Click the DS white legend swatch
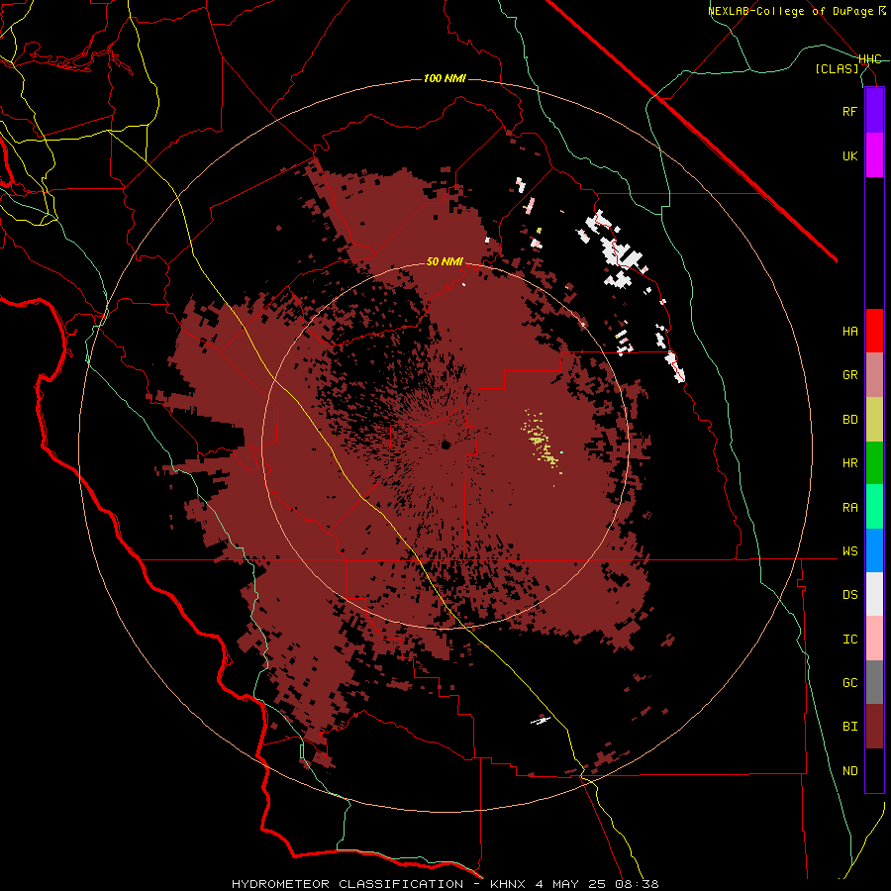 (x=874, y=594)
